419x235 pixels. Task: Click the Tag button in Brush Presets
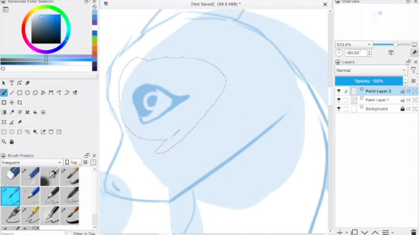click(x=73, y=163)
